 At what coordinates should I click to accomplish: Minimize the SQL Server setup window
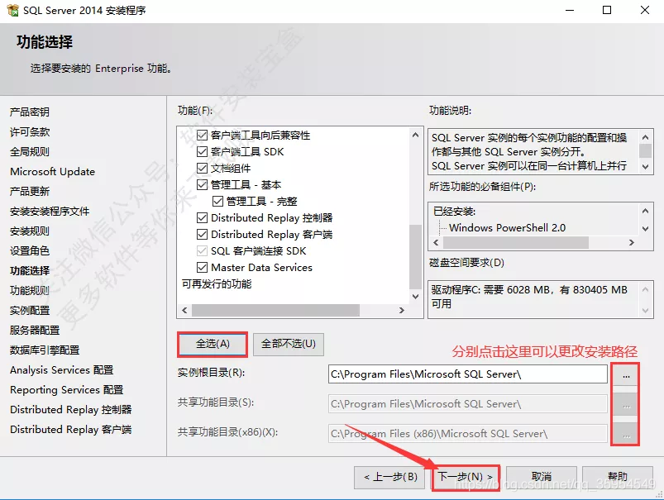point(570,10)
